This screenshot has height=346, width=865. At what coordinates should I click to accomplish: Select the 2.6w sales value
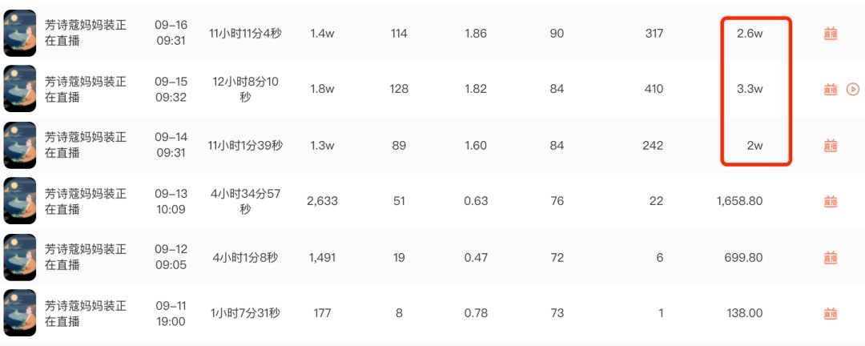click(x=750, y=34)
